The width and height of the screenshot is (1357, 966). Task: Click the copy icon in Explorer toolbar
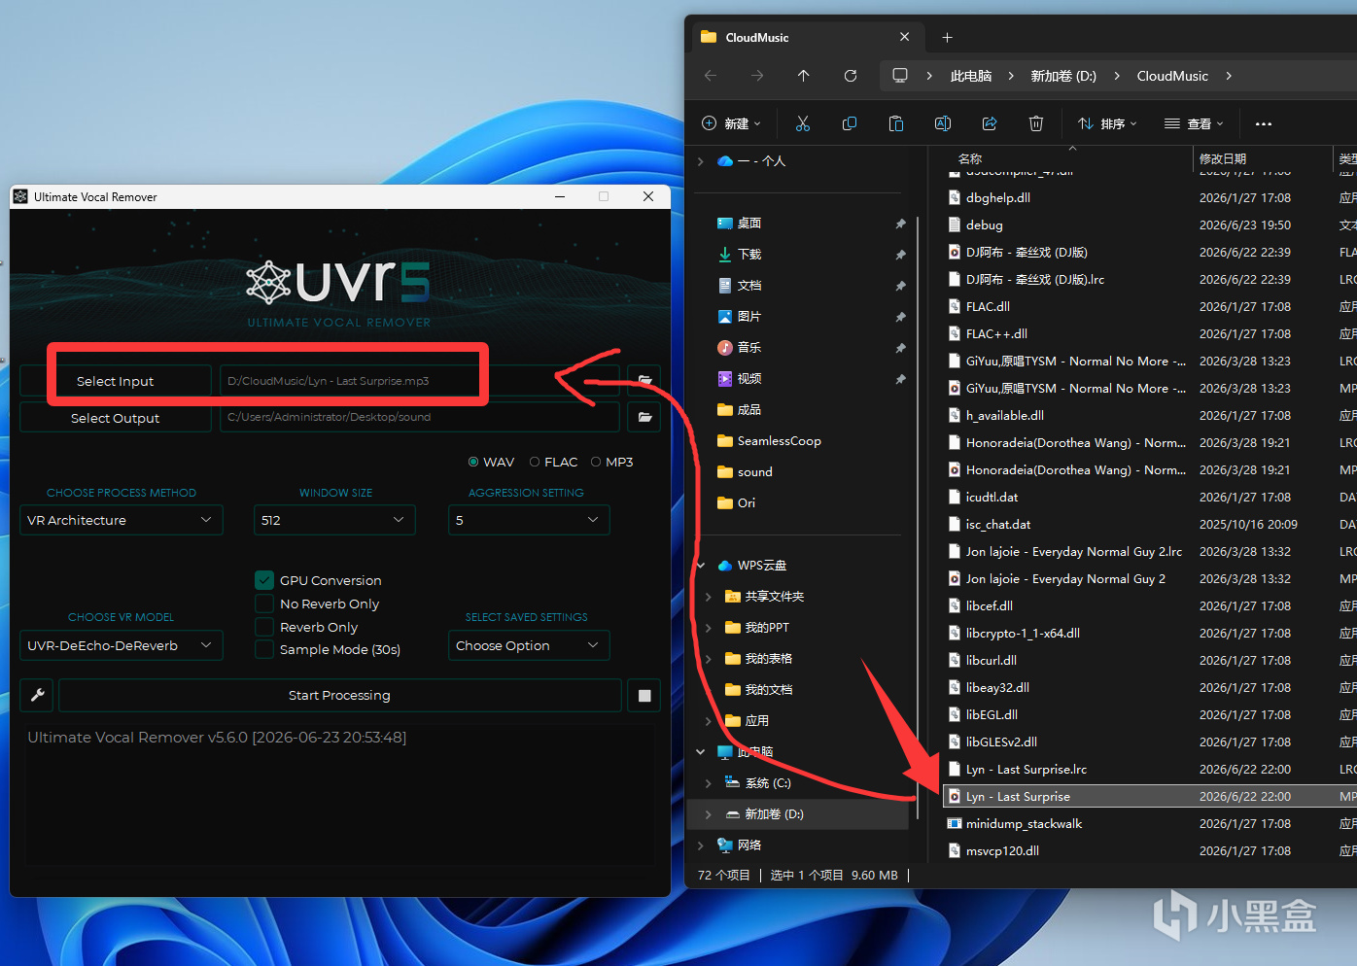tap(850, 123)
